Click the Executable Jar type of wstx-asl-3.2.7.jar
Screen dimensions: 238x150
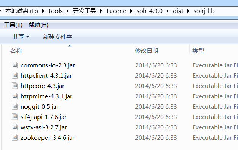pyautogui.click(x=215, y=127)
